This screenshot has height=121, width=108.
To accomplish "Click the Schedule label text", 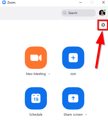I will click(x=36, y=115).
